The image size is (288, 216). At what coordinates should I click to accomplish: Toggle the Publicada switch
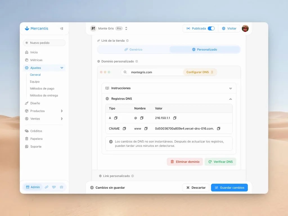pos(211,28)
